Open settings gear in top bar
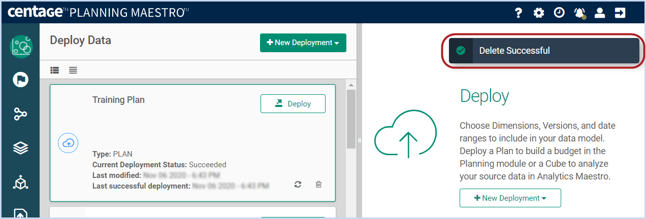The image size is (646, 219). pos(539,13)
